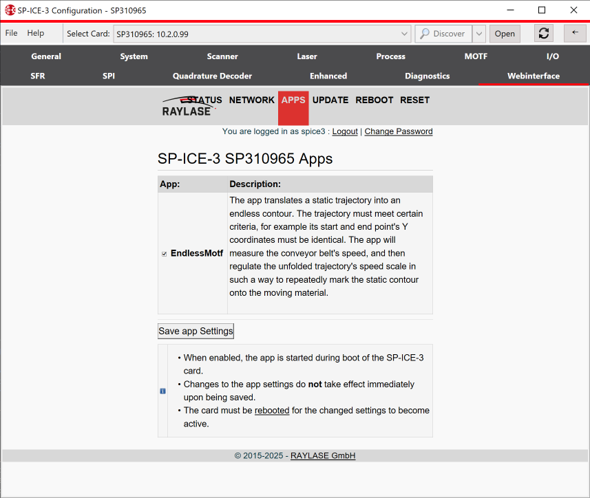This screenshot has width=590, height=498.
Task: Switch to the Laser tab
Action: 307,56
